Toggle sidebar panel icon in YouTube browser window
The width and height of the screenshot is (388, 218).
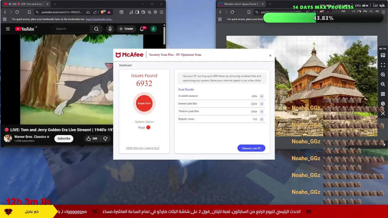(x=137, y=12)
